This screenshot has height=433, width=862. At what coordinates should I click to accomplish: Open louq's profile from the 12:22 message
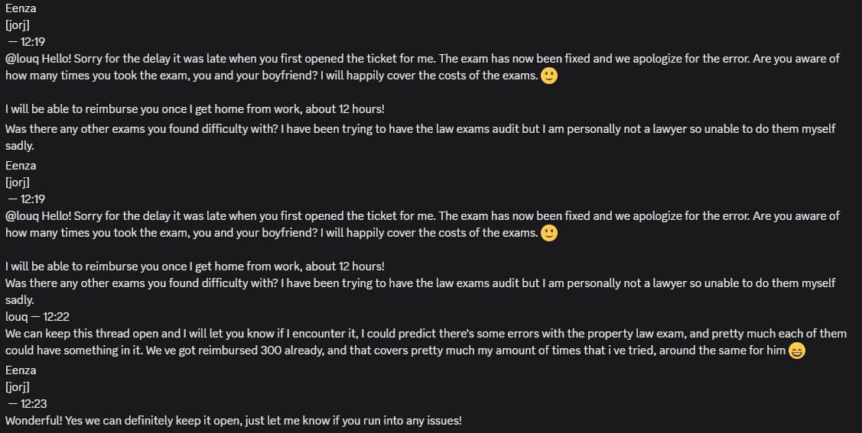coord(17,317)
